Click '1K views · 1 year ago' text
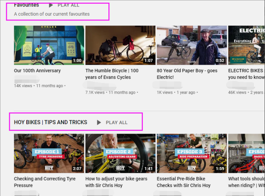 click(x=176, y=92)
